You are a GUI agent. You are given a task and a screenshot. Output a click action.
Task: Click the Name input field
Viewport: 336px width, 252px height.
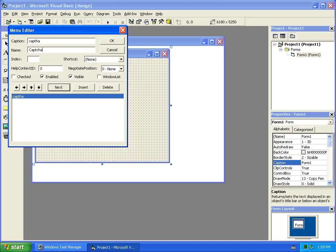(61, 50)
